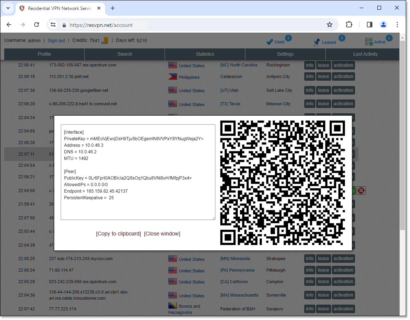Open the browser extensions puzzle icon
The image size is (410, 320).
click(349, 25)
